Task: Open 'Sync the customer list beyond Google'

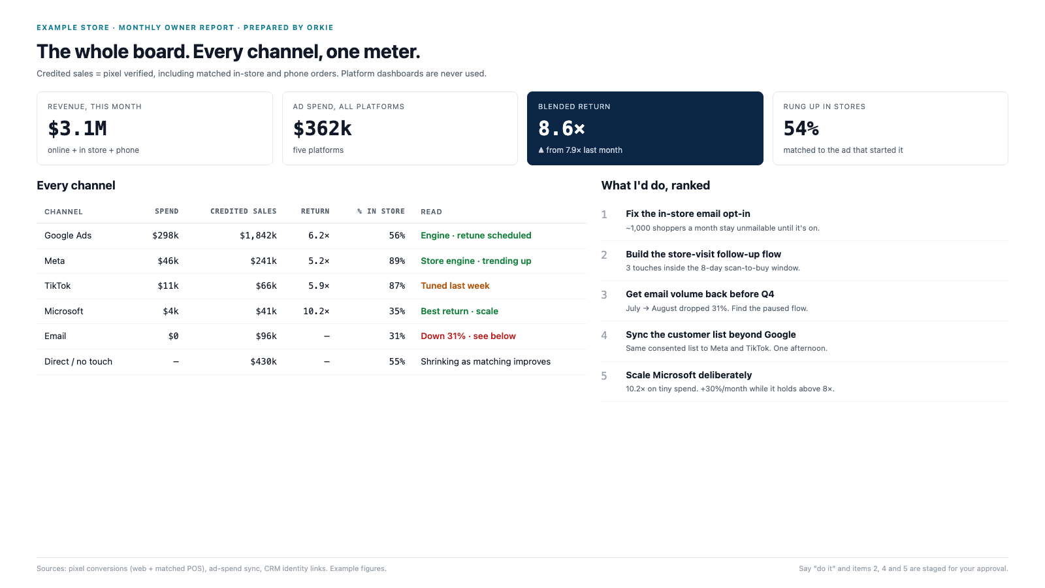Action: tap(711, 335)
